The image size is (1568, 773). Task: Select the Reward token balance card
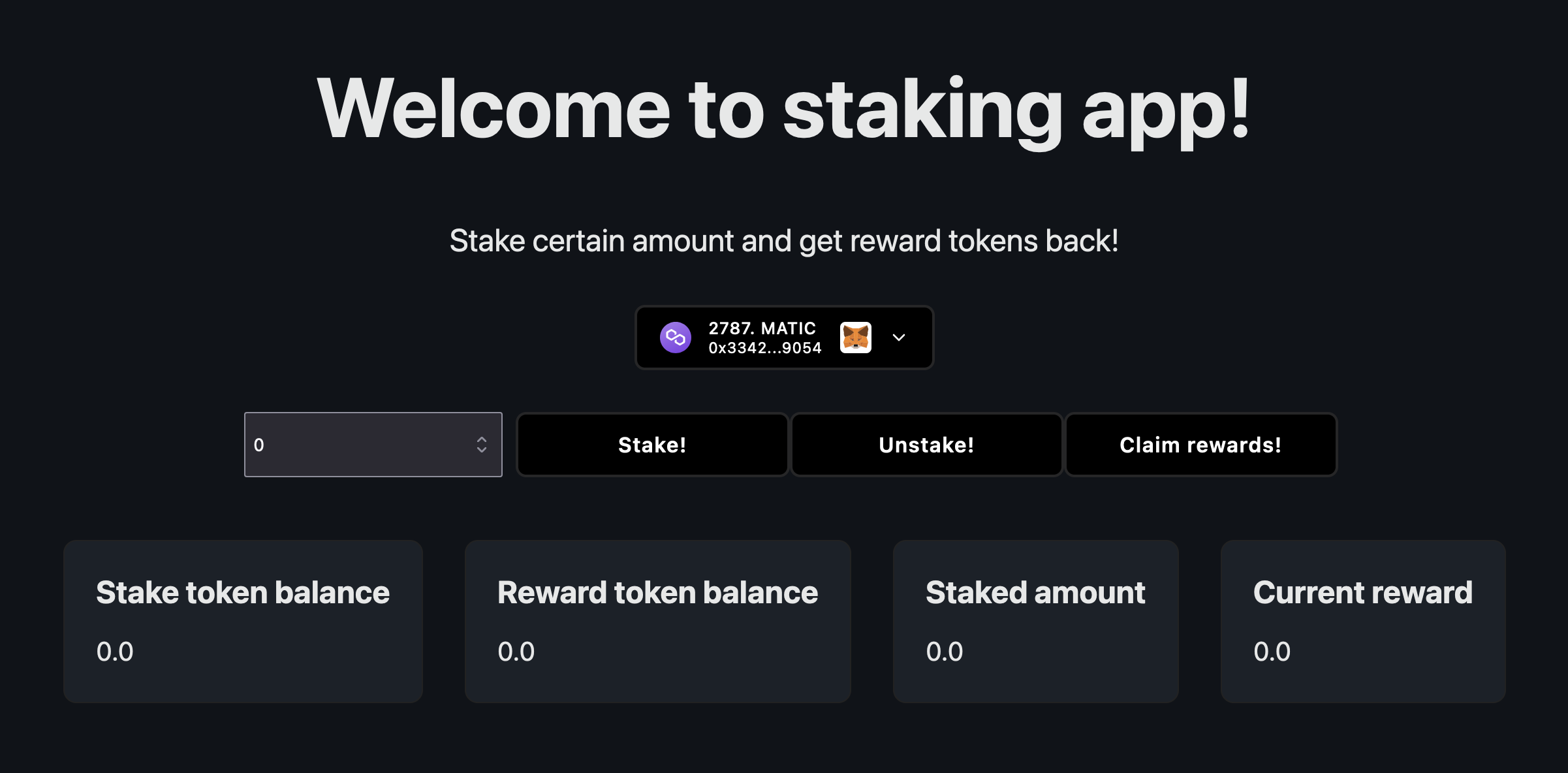pyautogui.click(x=657, y=622)
